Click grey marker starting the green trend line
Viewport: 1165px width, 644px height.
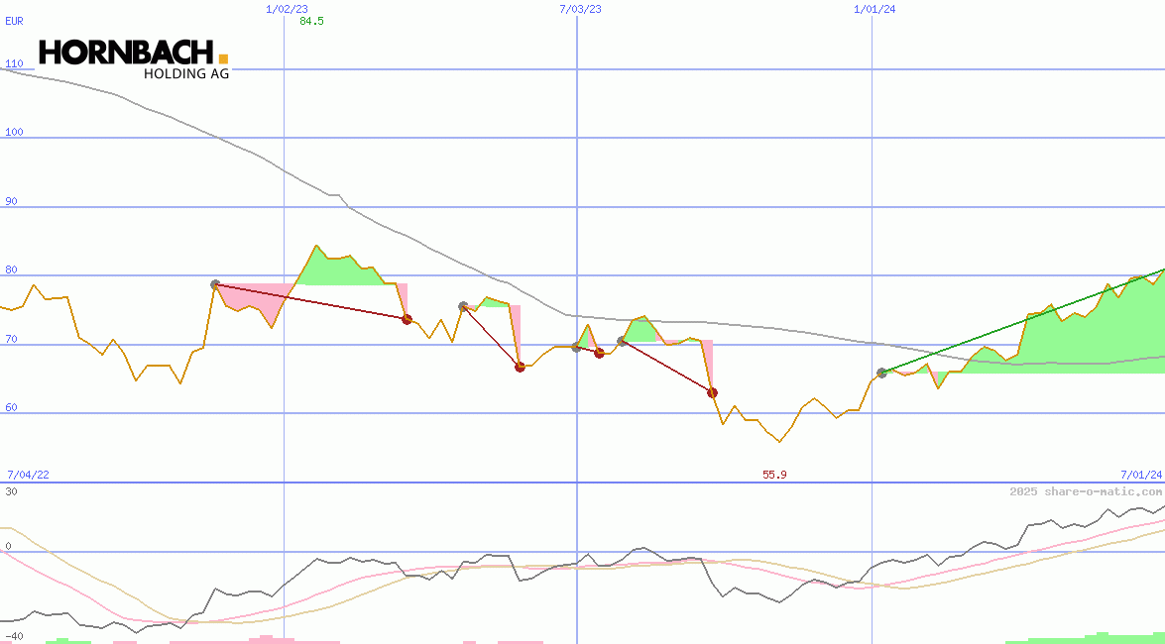(x=881, y=373)
